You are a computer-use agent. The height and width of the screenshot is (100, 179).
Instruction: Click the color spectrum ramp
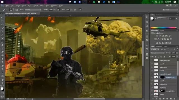(x=163, y=27)
